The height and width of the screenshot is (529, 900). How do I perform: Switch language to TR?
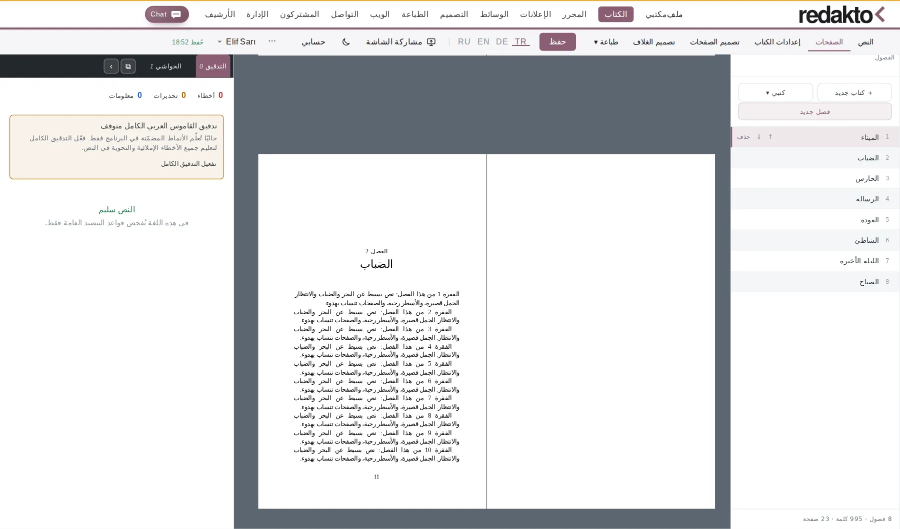520,42
